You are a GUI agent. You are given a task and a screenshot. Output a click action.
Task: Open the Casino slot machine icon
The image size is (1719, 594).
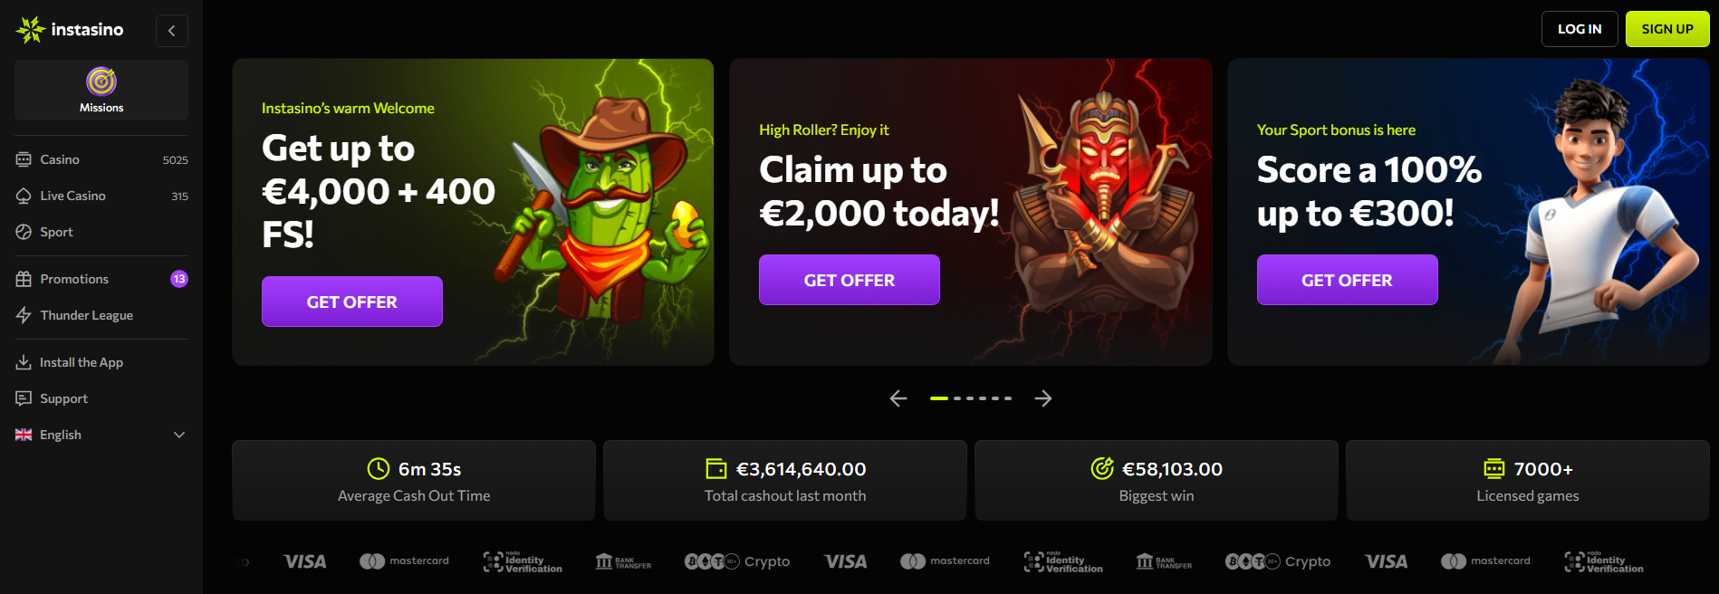[24, 159]
